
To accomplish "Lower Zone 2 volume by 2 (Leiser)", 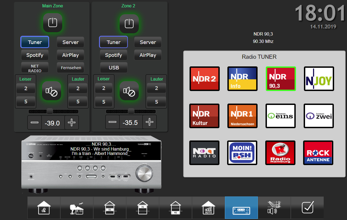I will [x=104, y=88].
